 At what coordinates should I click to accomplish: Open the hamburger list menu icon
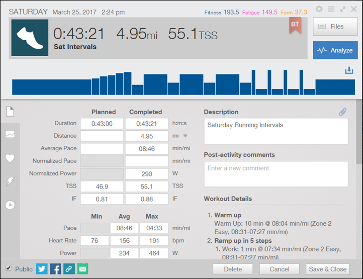(x=331, y=9)
